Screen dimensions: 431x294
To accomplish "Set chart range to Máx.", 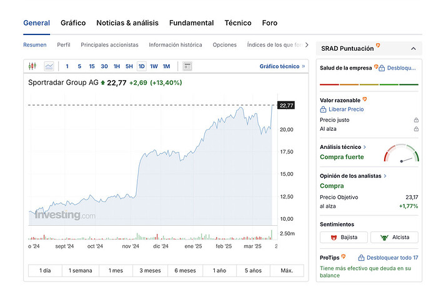I will pyautogui.click(x=287, y=271).
